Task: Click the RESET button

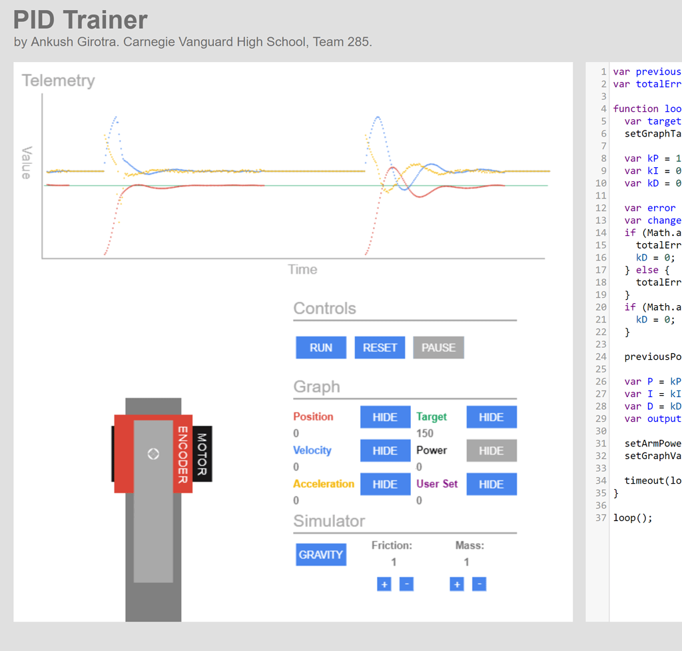Action: point(380,347)
